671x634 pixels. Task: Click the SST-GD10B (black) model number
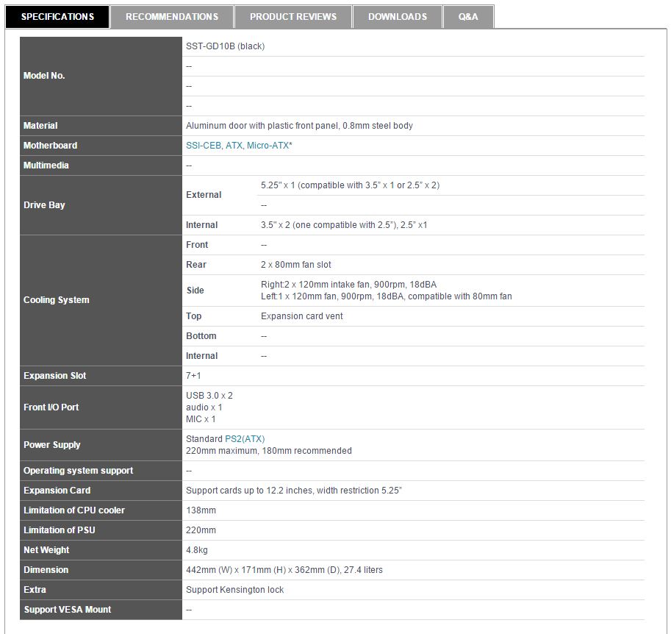pos(225,46)
